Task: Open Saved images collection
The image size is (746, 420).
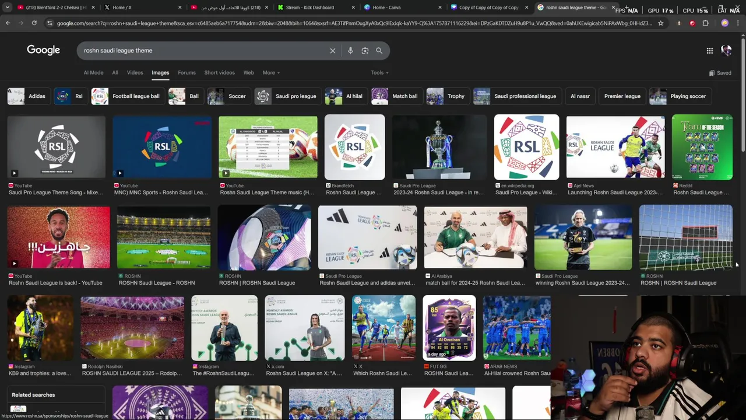Action: [x=720, y=73]
